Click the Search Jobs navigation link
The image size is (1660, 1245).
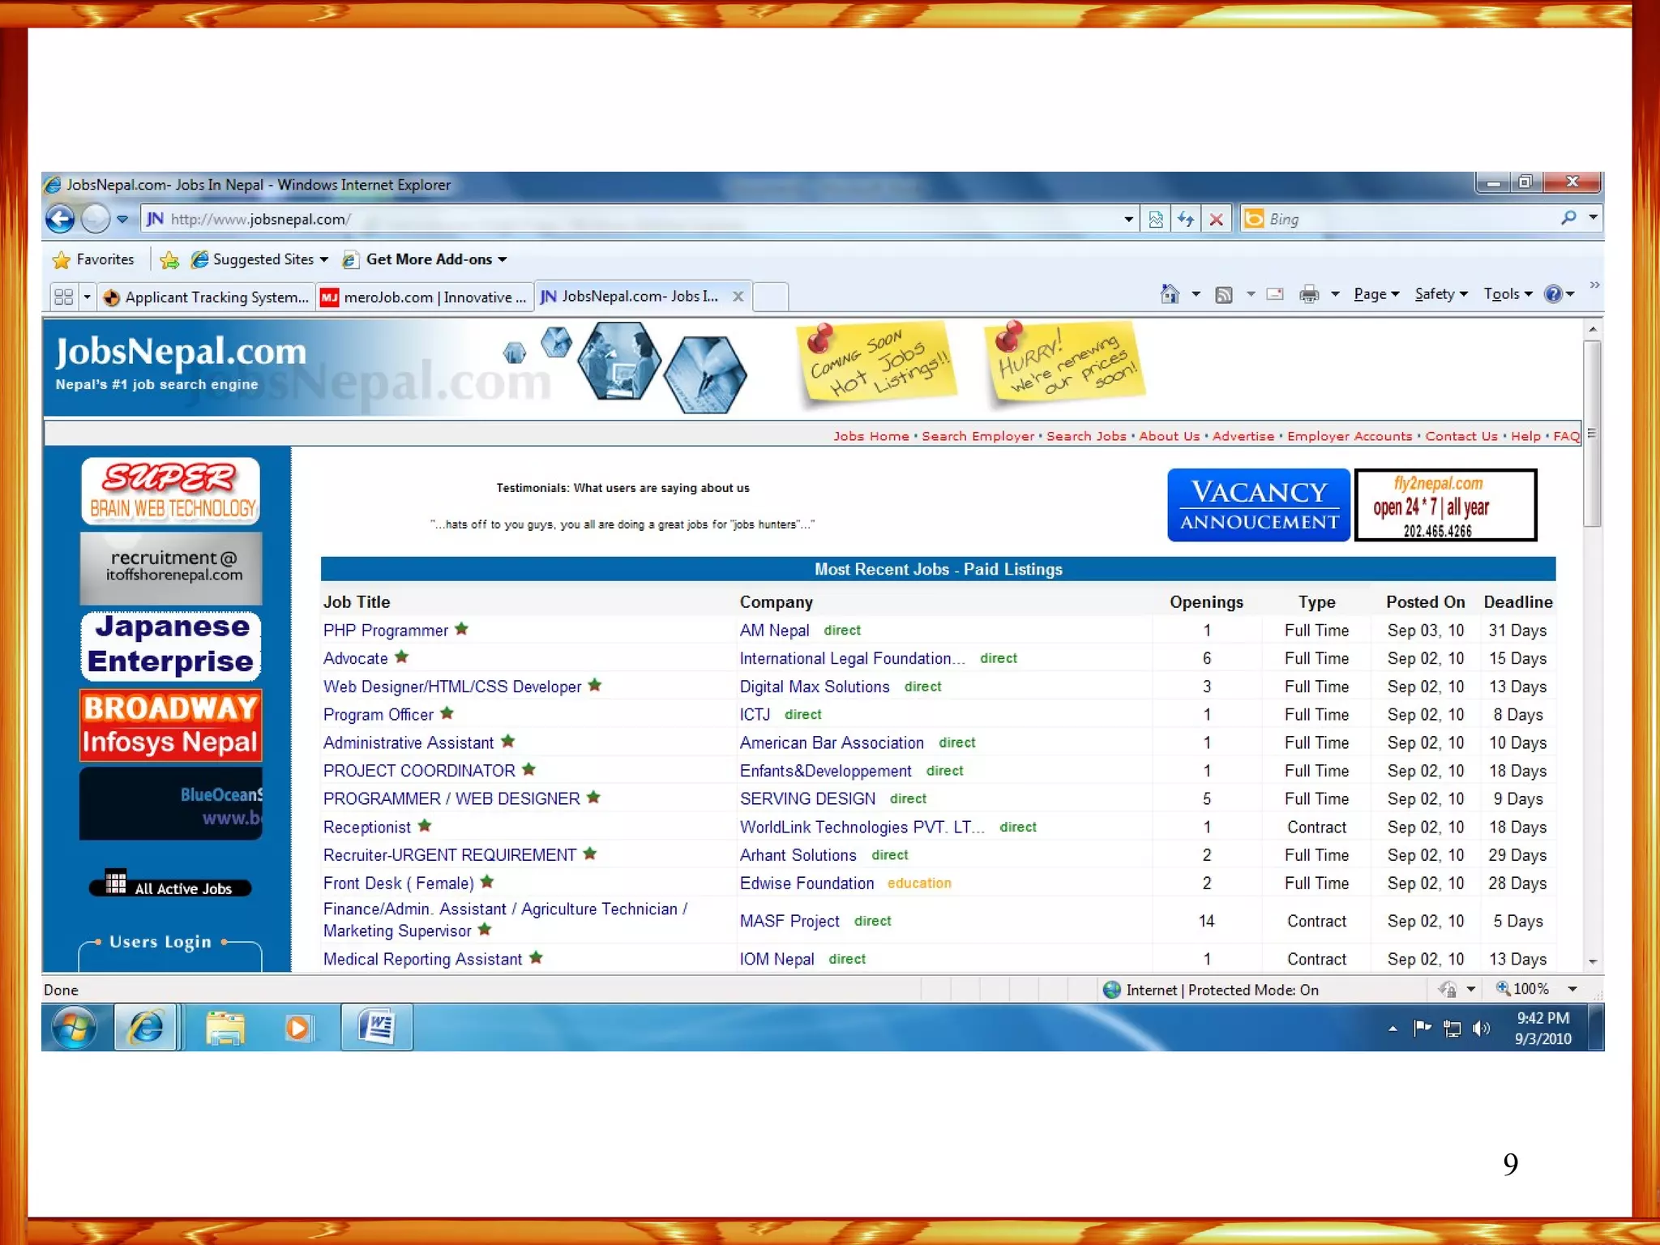pos(1085,436)
